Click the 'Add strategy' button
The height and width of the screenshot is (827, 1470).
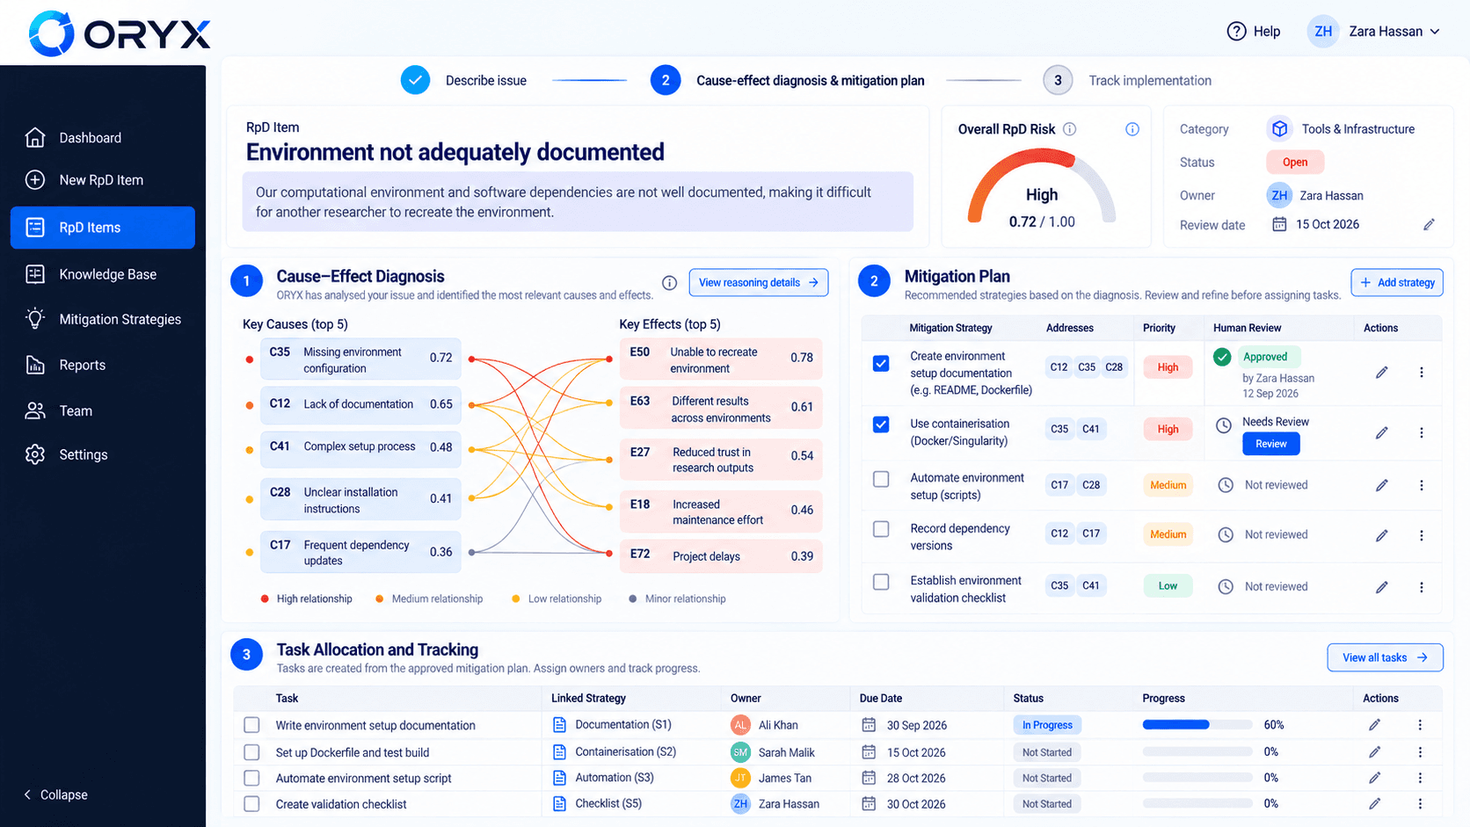(1397, 282)
